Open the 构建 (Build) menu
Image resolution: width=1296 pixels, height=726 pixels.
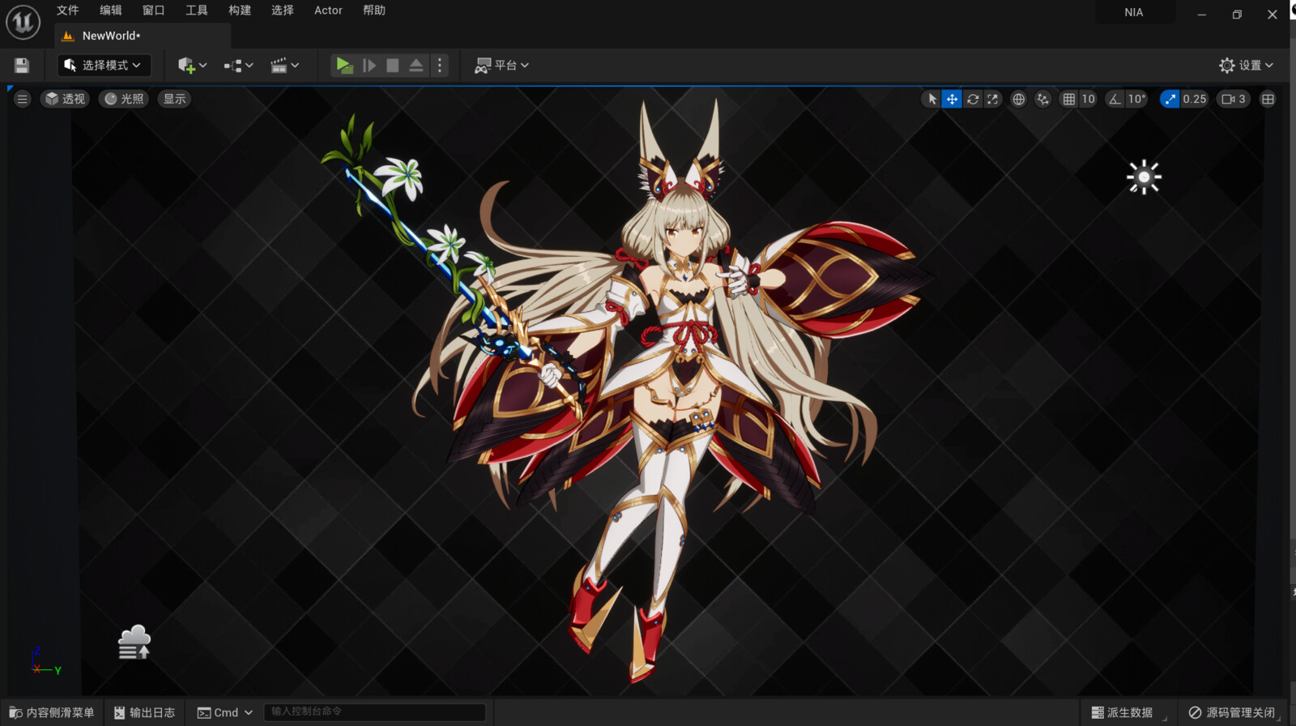pos(240,11)
